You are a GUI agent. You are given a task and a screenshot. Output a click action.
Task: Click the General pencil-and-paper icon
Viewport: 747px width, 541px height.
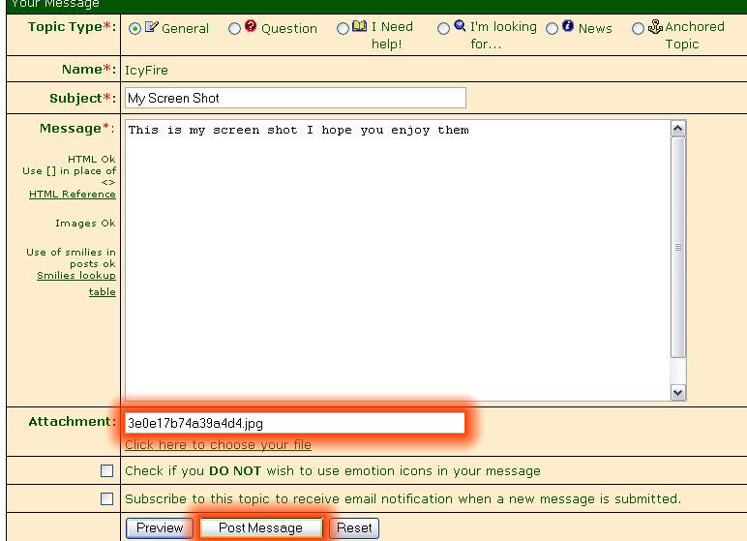(152, 26)
